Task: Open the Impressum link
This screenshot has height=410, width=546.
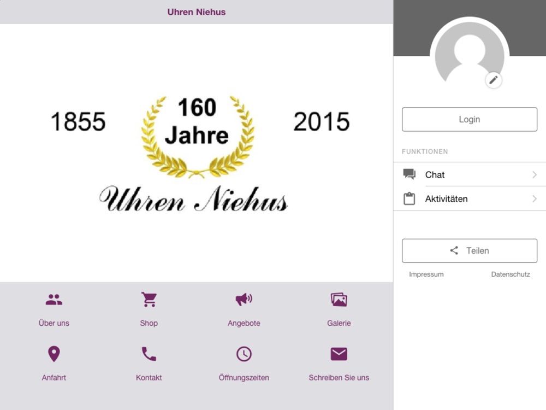Action: (x=426, y=274)
